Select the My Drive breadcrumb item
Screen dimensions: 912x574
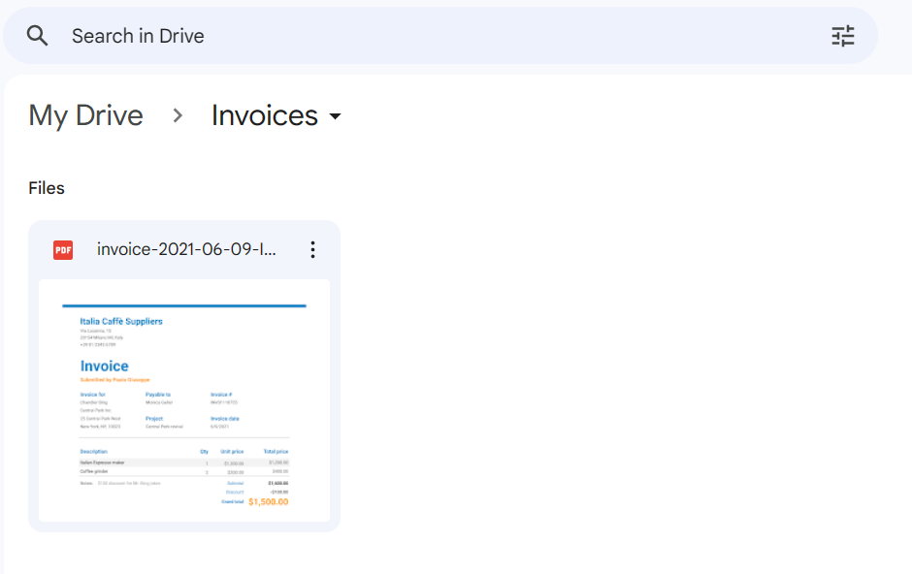click(x=85, y=115)
